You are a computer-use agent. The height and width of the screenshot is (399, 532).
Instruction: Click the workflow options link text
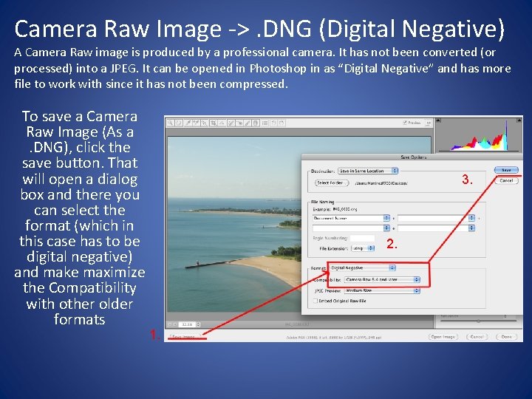coord(334,338)
